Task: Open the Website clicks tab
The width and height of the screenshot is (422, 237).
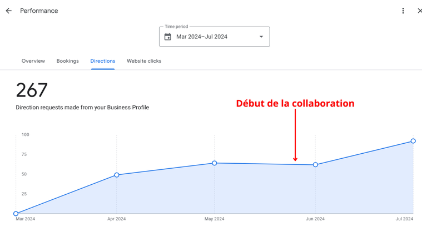Action: pyautogui.click(x=144, y=61)
